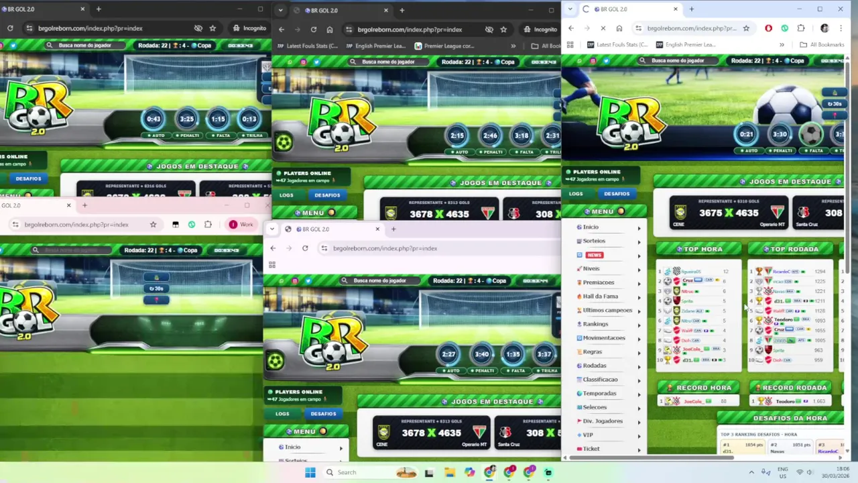This screenshot has width=858, height=483.
Task: Reload the page in top-middle incognito window
Action: (313, 30)
